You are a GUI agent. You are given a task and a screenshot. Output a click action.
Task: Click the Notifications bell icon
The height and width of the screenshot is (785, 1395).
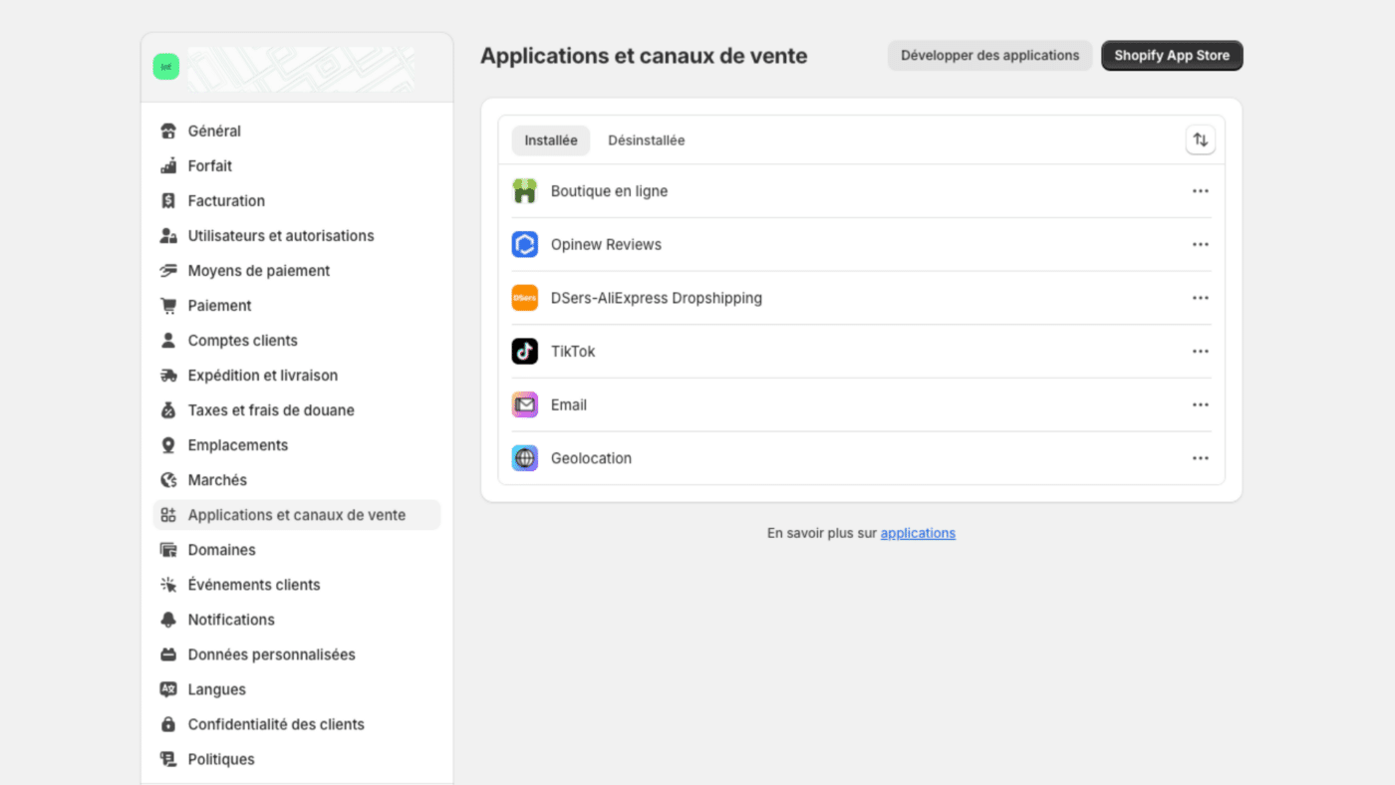168,619
